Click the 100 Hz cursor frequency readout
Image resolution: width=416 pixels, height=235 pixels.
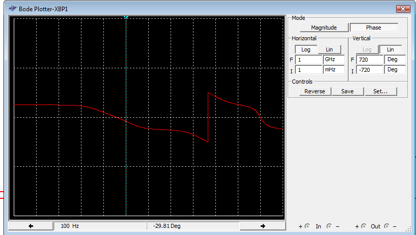coord(100,226)
